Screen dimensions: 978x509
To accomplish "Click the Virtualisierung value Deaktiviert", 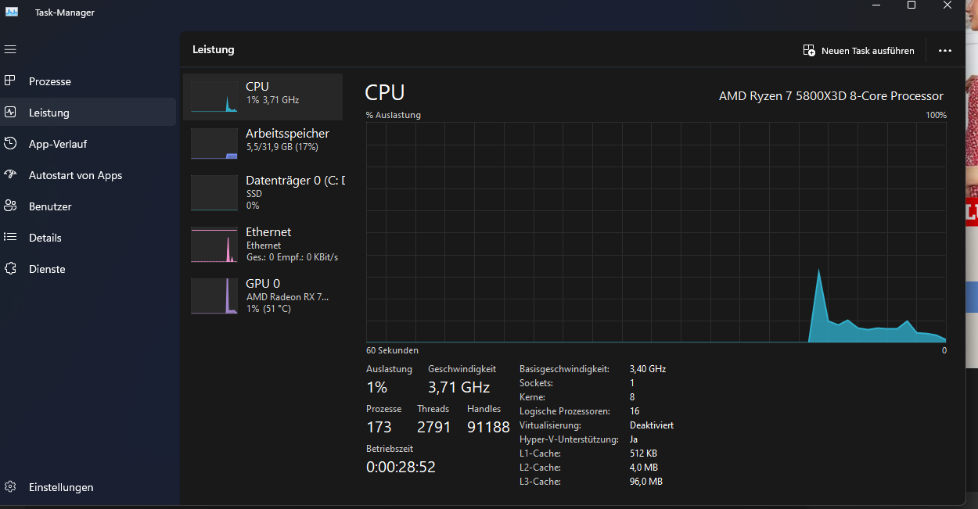I will click(x=652, y=425).
